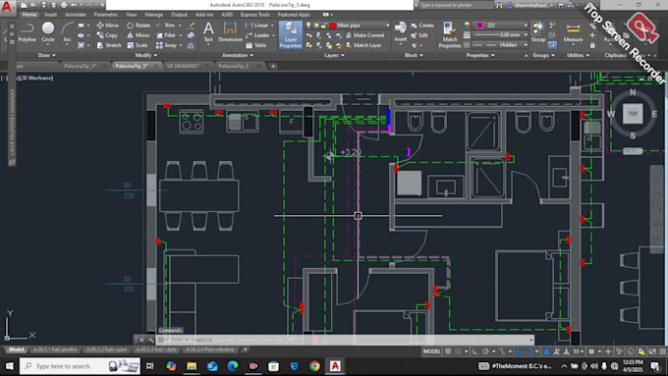
Task: Switch to PalacinaTip_6 drawing tab
Action: (234, 66)
